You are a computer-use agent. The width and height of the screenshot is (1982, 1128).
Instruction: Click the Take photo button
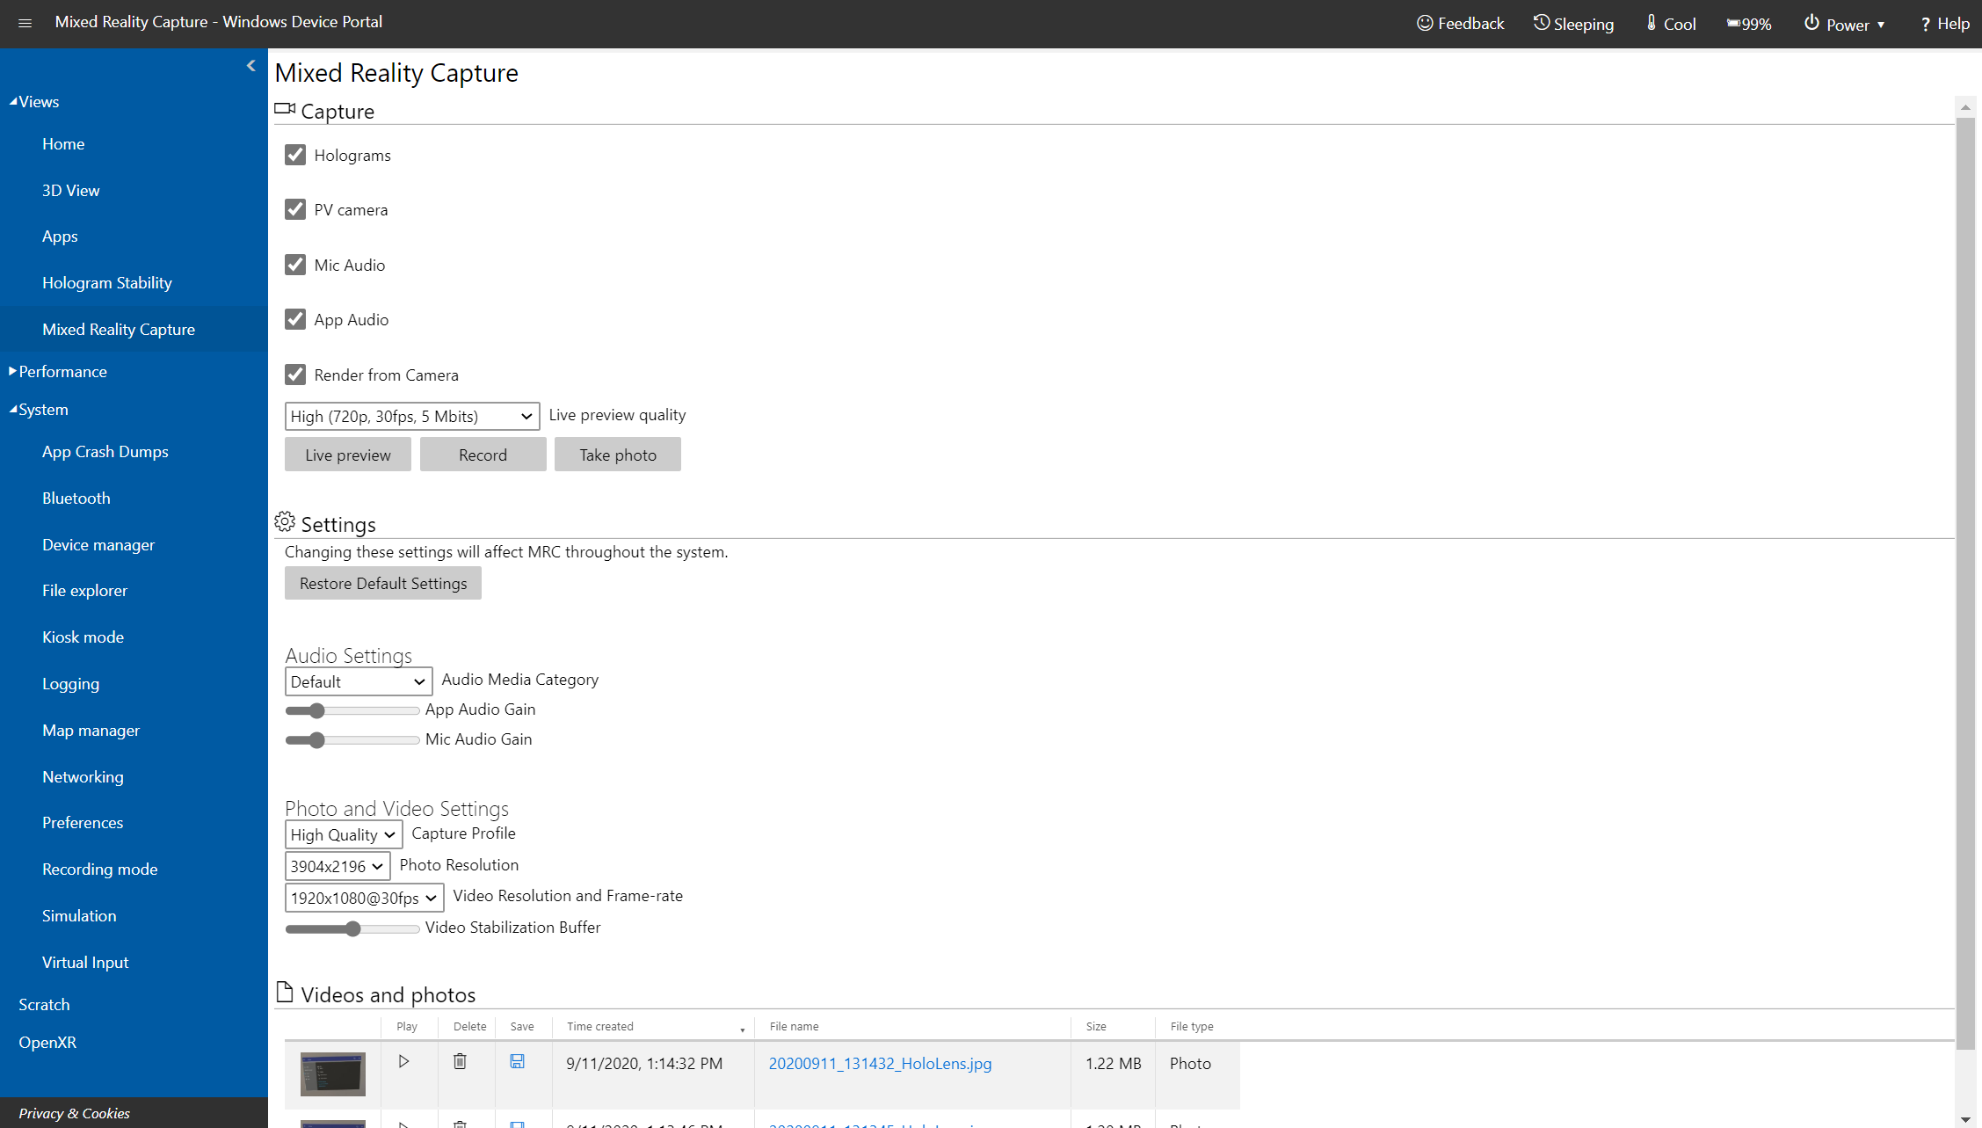617,455
